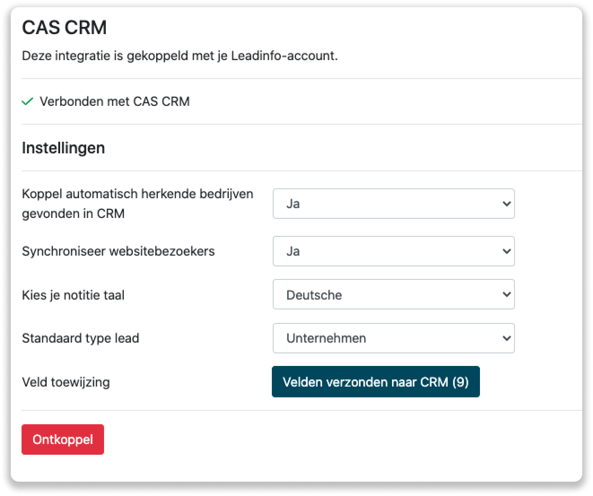Click the chevron of the Koppel automatisch dropdown
The height and width of the screenshot is (496, 593).
[x=506, y=204]
